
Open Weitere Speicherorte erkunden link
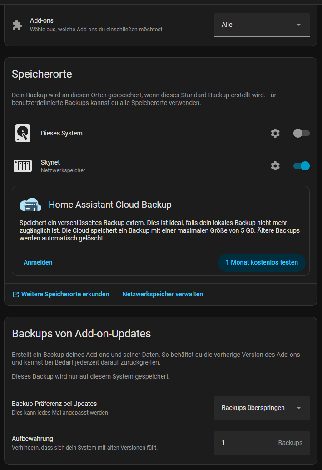(65, 294)
